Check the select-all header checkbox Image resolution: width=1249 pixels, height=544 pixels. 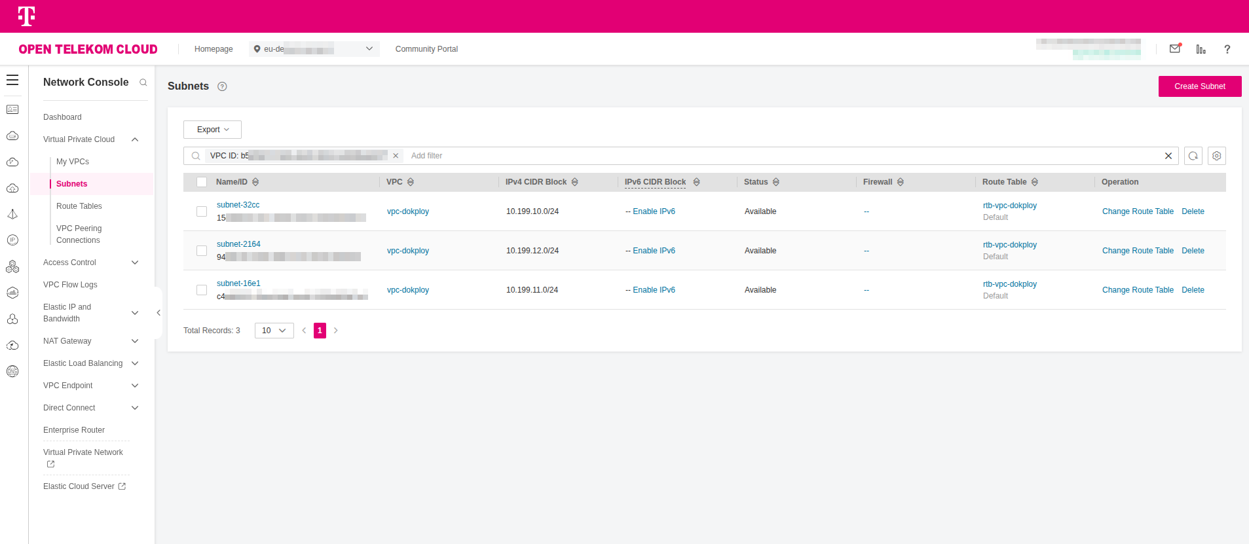[202, 182]
